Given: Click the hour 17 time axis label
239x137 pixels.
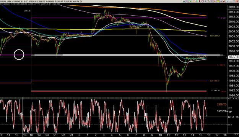Looking at the screenshot, I should [217, 135].
